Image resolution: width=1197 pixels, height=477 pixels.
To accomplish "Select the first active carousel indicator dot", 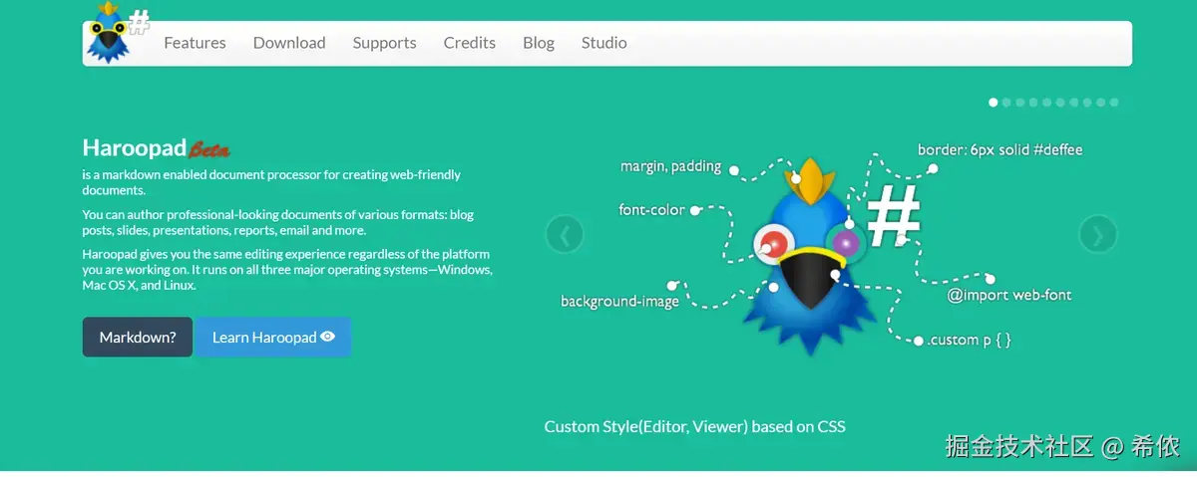I will coord(994,102).
